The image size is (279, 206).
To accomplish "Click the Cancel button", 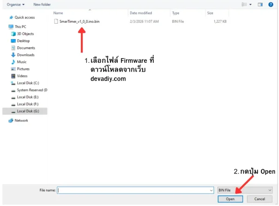I will [259, 199].
